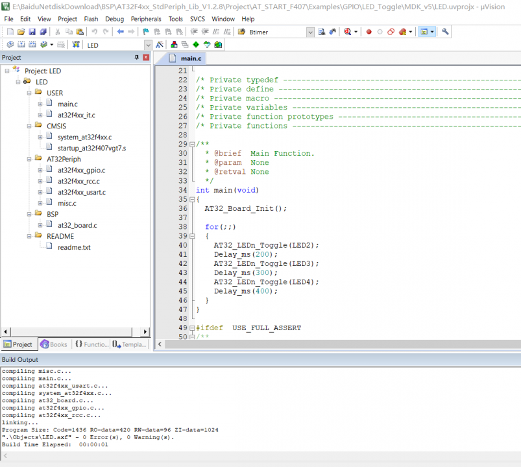Save the current file with floppy icon
Viewport: 521px width, 467px height.
[x=32, y=32]
